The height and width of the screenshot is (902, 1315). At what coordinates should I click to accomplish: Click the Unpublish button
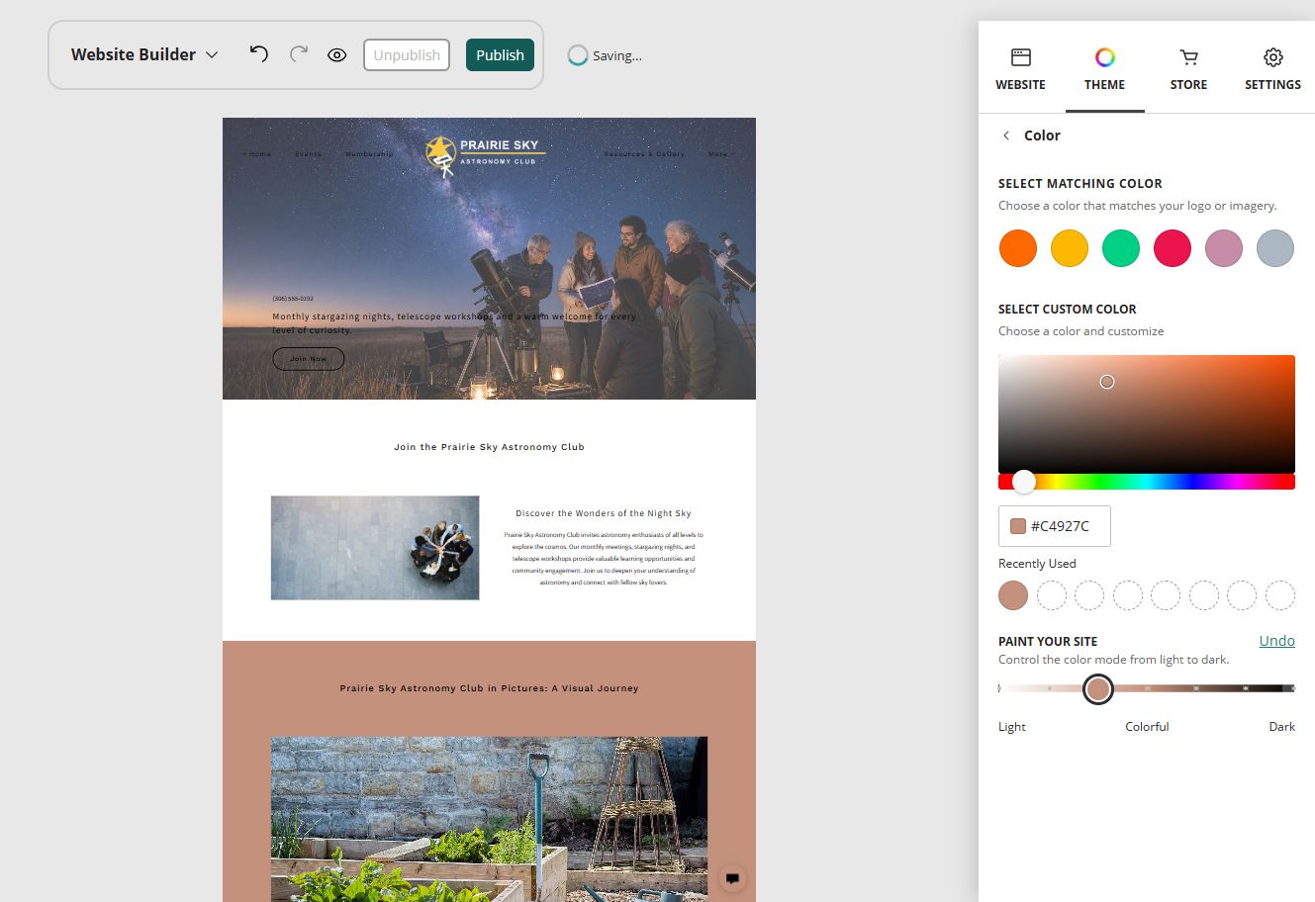[407, 55]
